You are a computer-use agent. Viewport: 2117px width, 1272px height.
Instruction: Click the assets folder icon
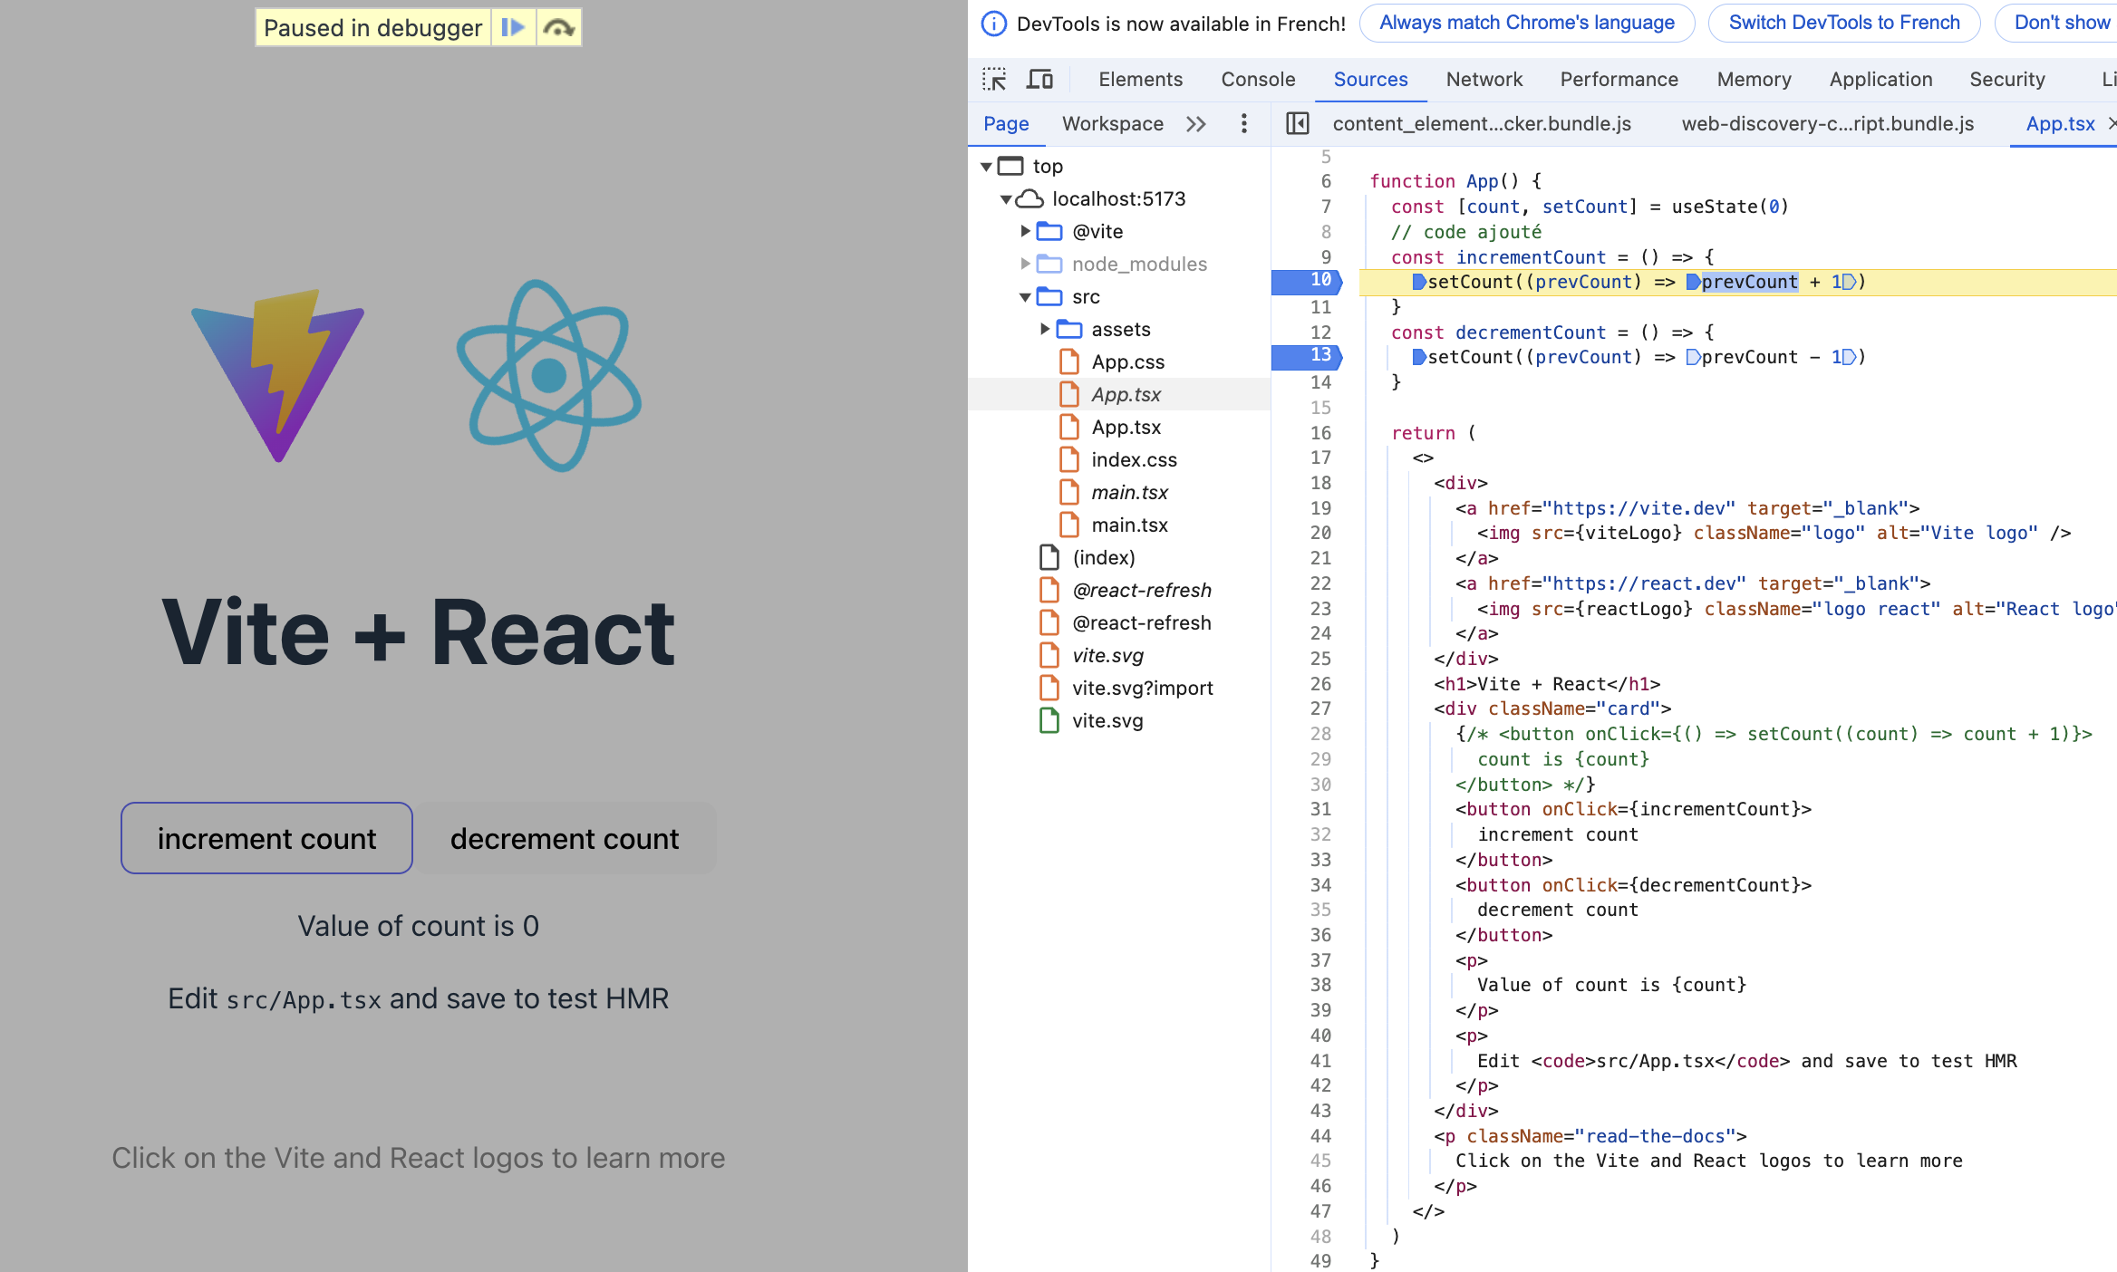tap(1069, 330)
